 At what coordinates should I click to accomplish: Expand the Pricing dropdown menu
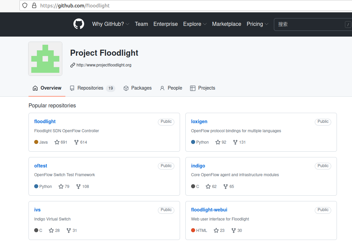click(257, 24)
